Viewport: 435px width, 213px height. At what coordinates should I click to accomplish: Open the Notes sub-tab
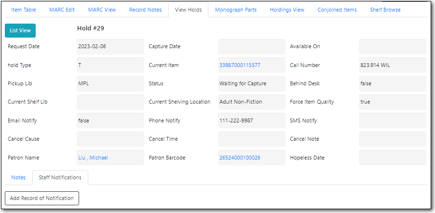tap(18, 177)
